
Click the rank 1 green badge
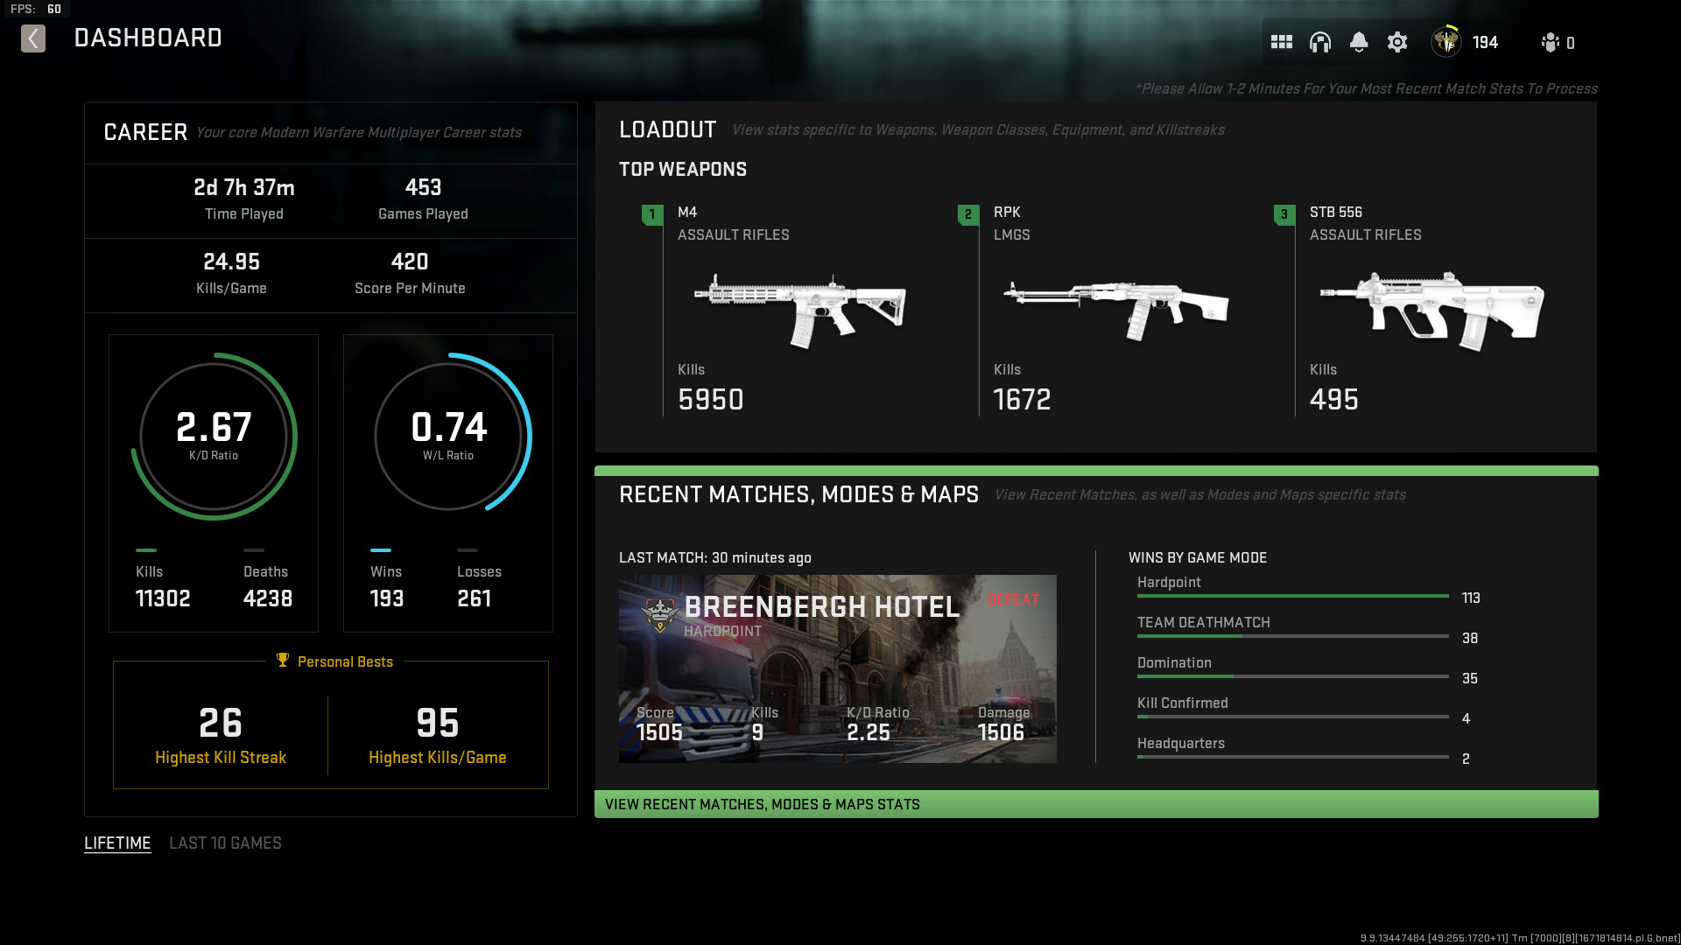click(x=652, y=214)
